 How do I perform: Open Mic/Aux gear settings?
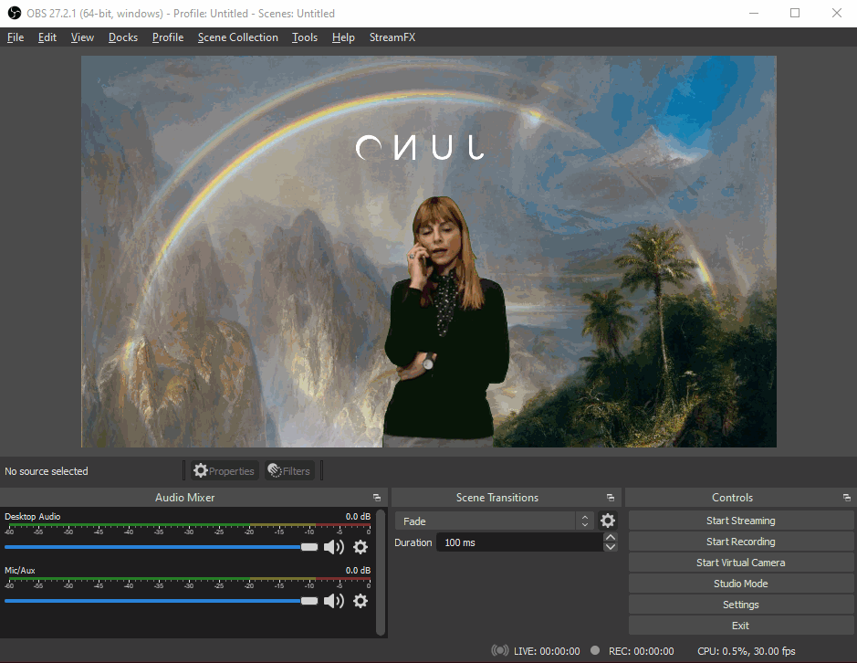coord(361,601)
